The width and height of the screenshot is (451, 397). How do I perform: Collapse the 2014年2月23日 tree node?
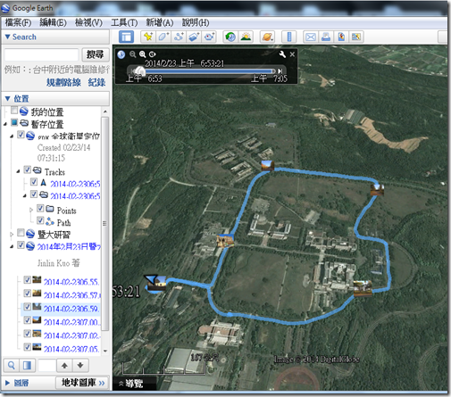tap(12, 246)
